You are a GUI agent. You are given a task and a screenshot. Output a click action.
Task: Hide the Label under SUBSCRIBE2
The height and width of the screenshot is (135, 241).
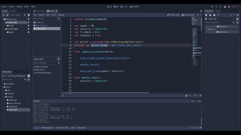coord(29,32)
